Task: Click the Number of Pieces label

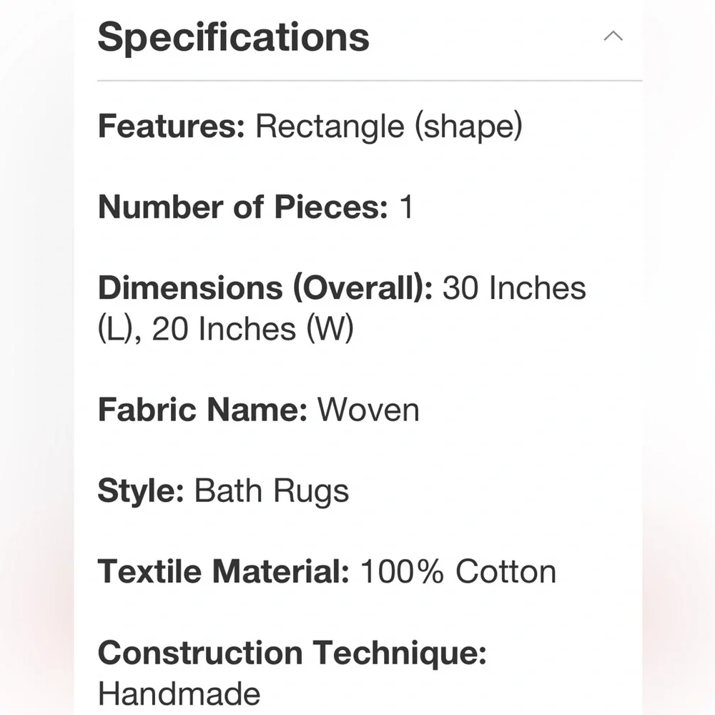Action: click(243, 207)
